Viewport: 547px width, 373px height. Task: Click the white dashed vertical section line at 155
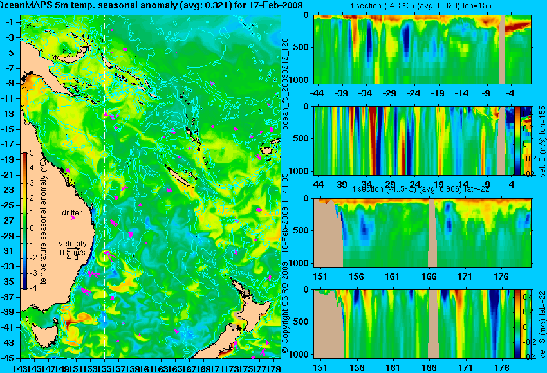[x=105, y=186]
